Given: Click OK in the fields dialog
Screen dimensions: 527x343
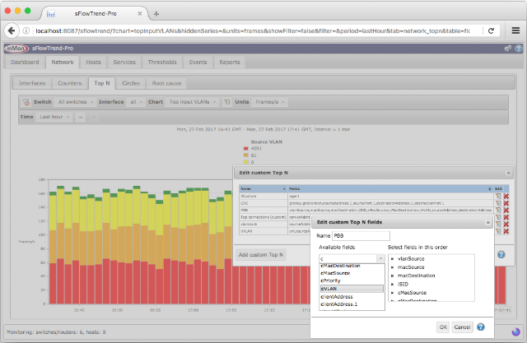Looking at the screenshot, I should 443,327.
